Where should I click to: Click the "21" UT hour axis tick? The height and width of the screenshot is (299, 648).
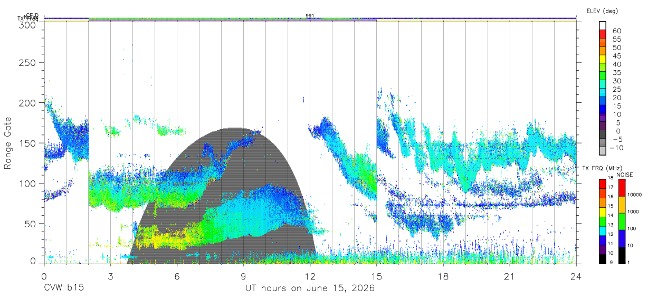(x=510, y=276)
